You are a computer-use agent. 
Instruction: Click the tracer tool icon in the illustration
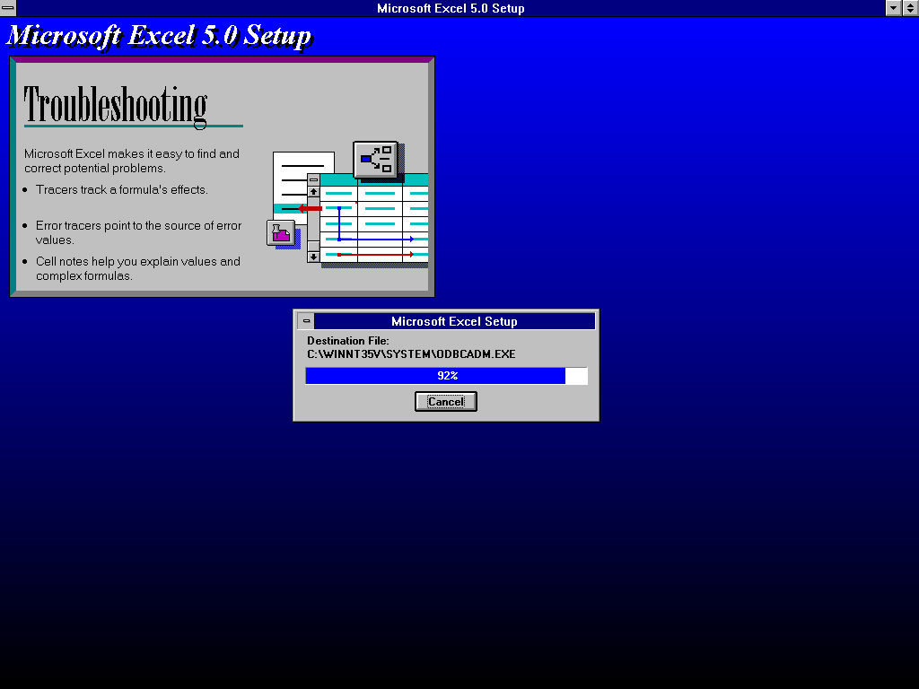[x=376, y=159]
